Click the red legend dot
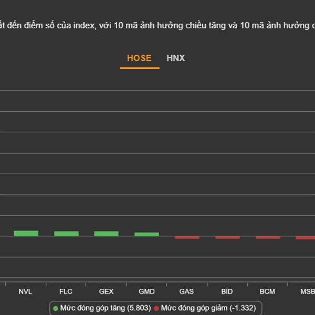This screenshot has height=315, width=315. (156, 308)
